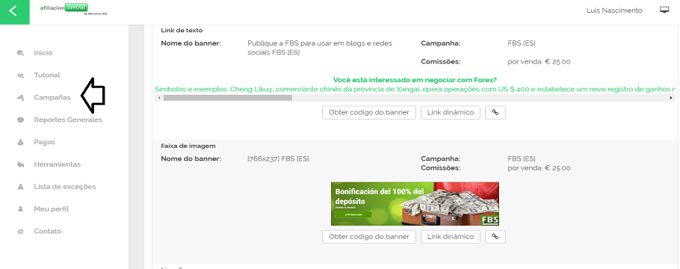
Task: Click link icon button under FBS image banner
Action: point(495,237)
